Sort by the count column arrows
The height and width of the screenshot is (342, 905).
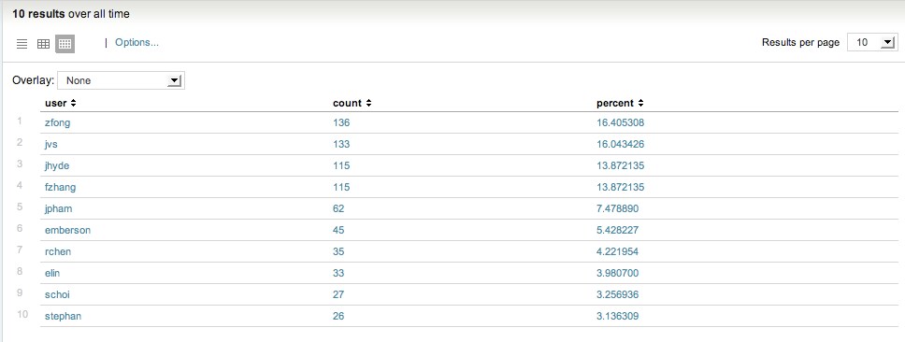pos(368,103)
